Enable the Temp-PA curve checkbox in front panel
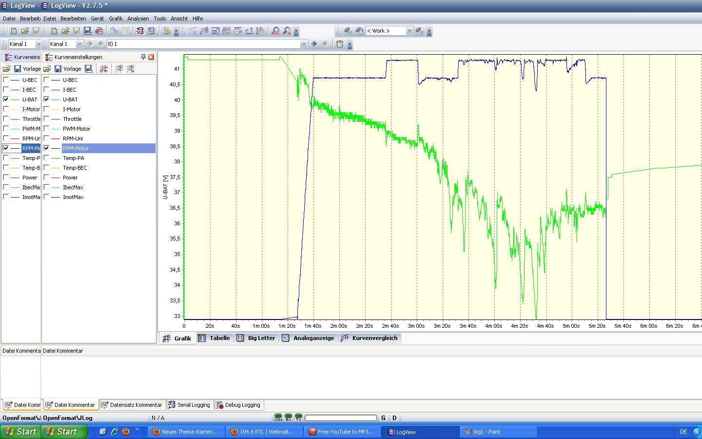 (46, 158)
